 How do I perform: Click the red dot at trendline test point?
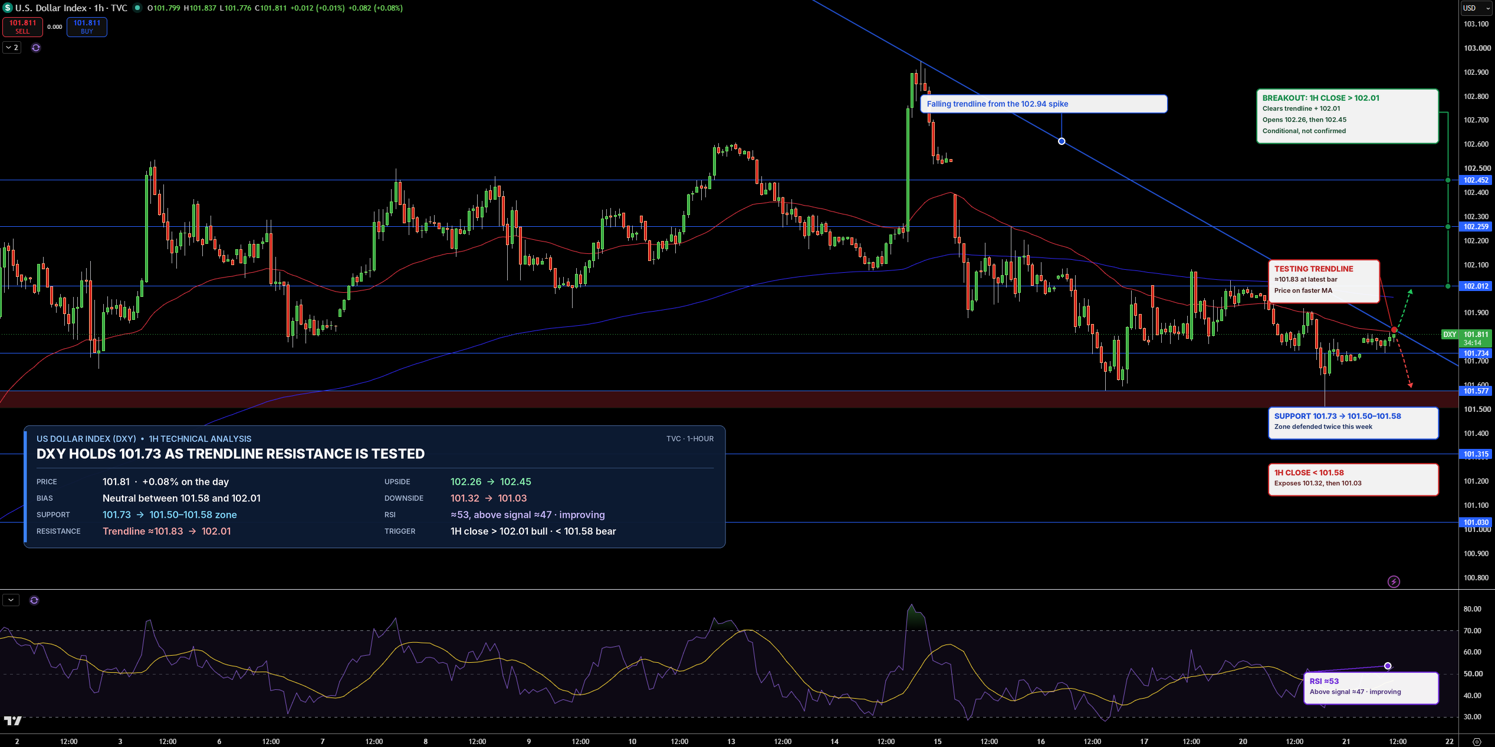[x=1394, y=330]
